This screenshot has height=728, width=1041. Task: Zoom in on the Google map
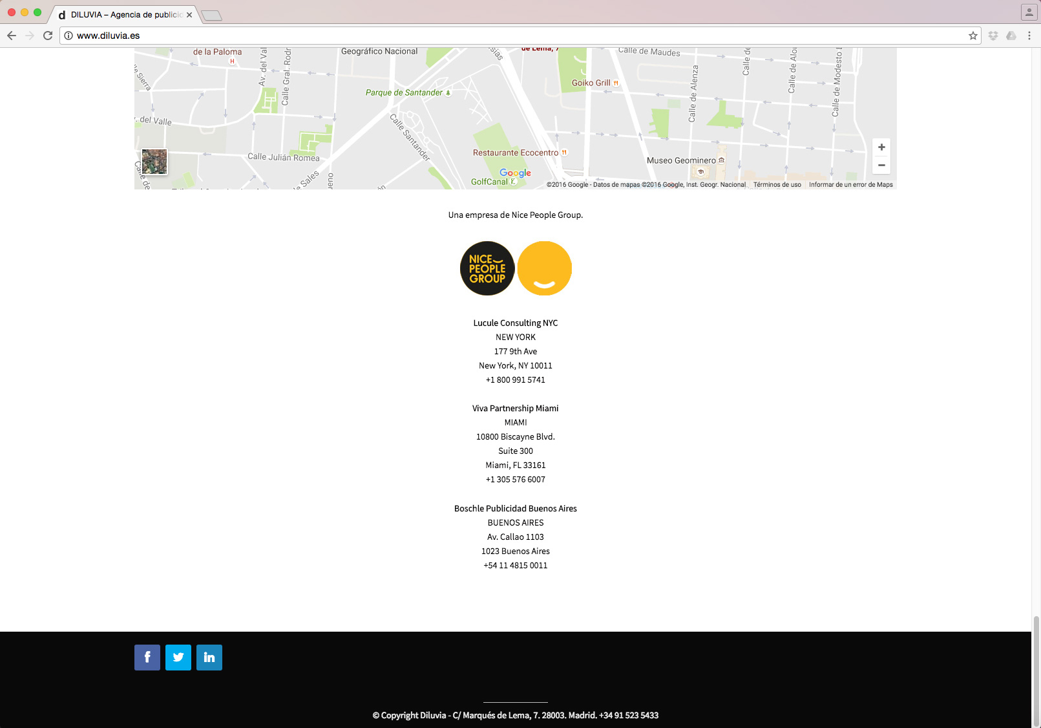pyautogui.click(x=881, y=147)
